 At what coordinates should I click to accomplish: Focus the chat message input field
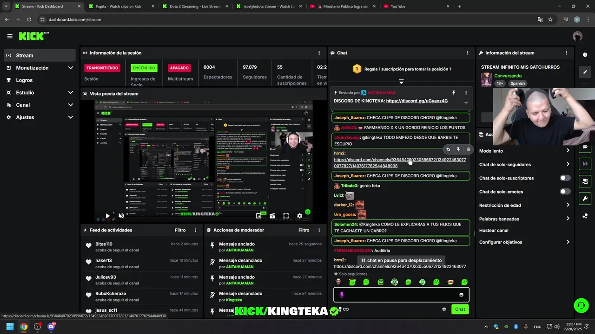click(401, 295)
